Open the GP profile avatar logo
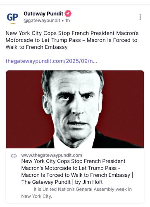Screen dimensions: 150x207 (x=12, y=18)
